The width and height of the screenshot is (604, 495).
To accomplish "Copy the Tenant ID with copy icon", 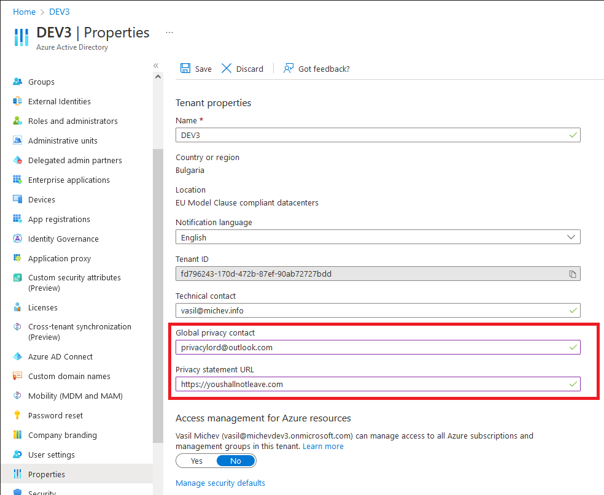I will (572, 274).
